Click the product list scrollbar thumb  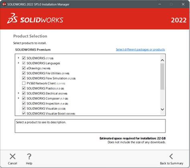pos(162,76)
